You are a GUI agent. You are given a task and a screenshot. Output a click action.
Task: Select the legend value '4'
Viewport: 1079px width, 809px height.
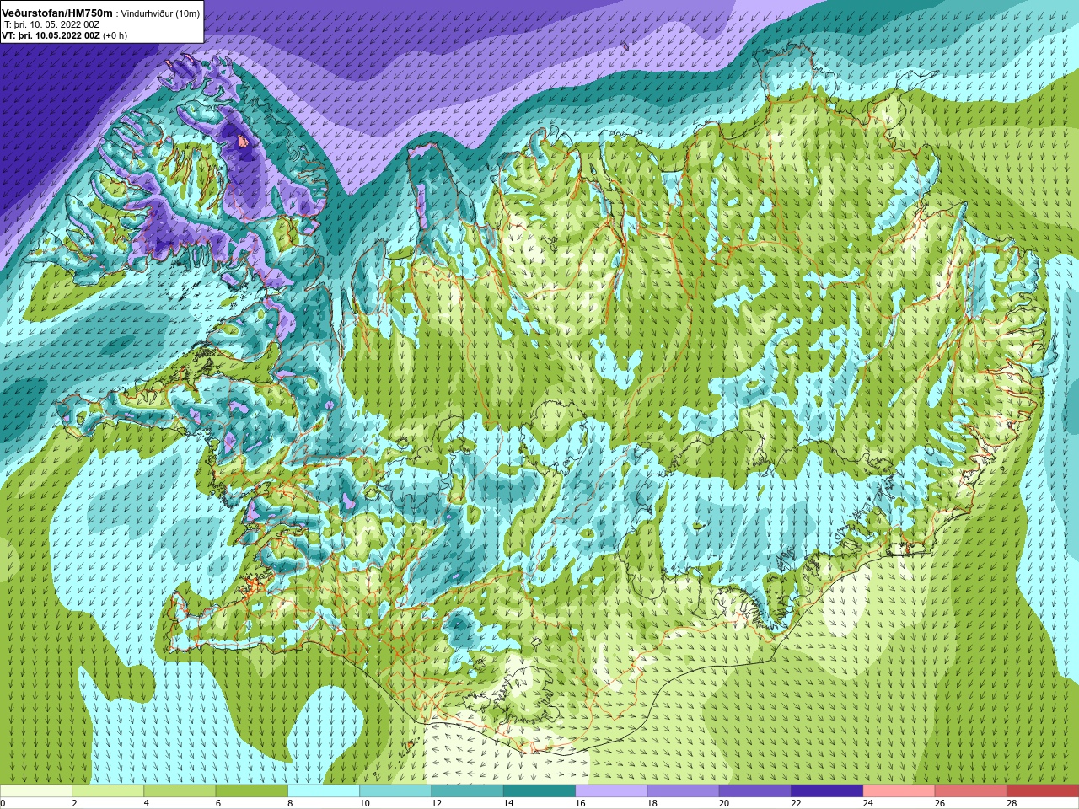(147, 803)
